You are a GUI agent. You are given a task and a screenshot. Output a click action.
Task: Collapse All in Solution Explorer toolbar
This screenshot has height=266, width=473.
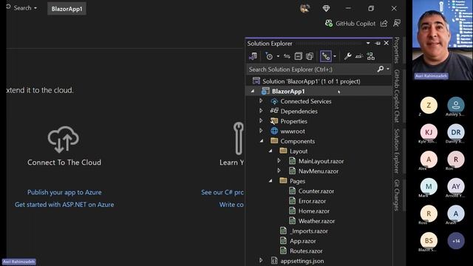pyautogui.click(x=298, y=56)
